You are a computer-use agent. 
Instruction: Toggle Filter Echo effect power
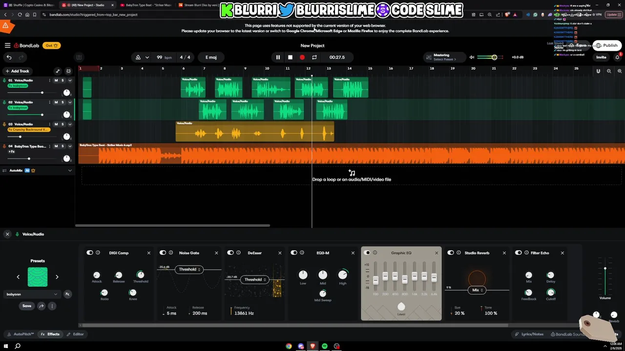(519, 253)
